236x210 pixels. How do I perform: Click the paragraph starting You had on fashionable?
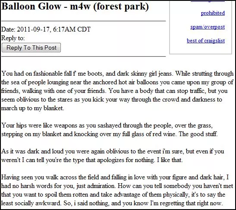click(x=117, y=91)
